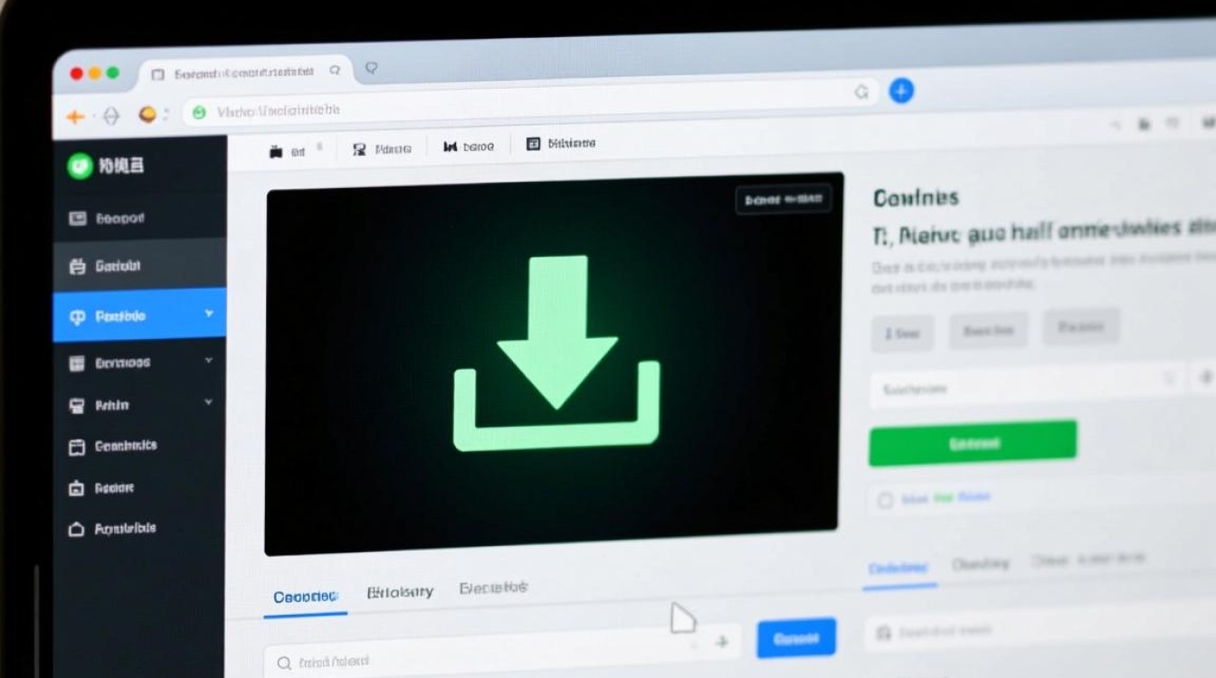1216x678 pixels.
Task: Click the magnifier icon in bottom search box
Action: [284, 663]
